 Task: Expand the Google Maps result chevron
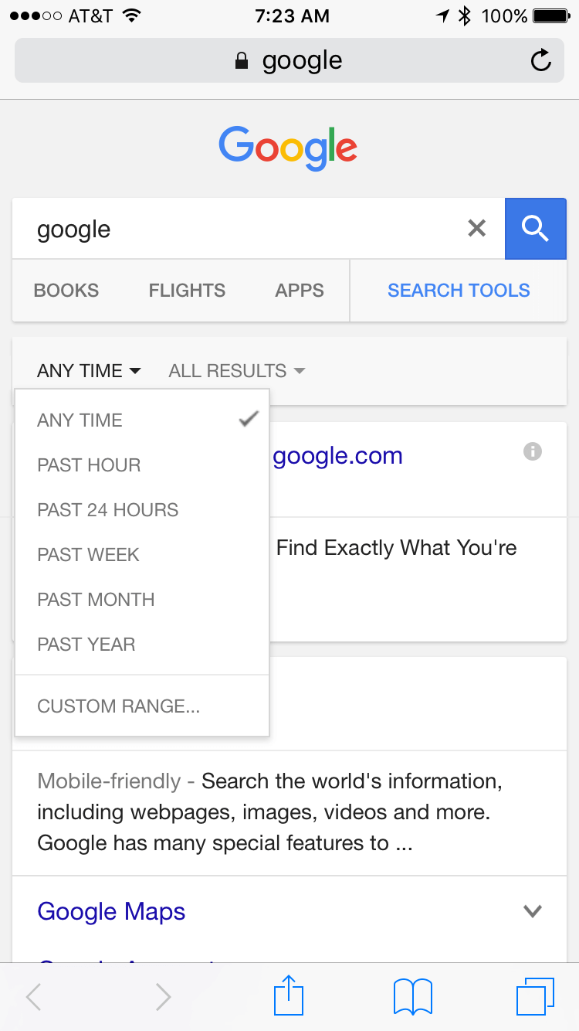tap(532, 911)
